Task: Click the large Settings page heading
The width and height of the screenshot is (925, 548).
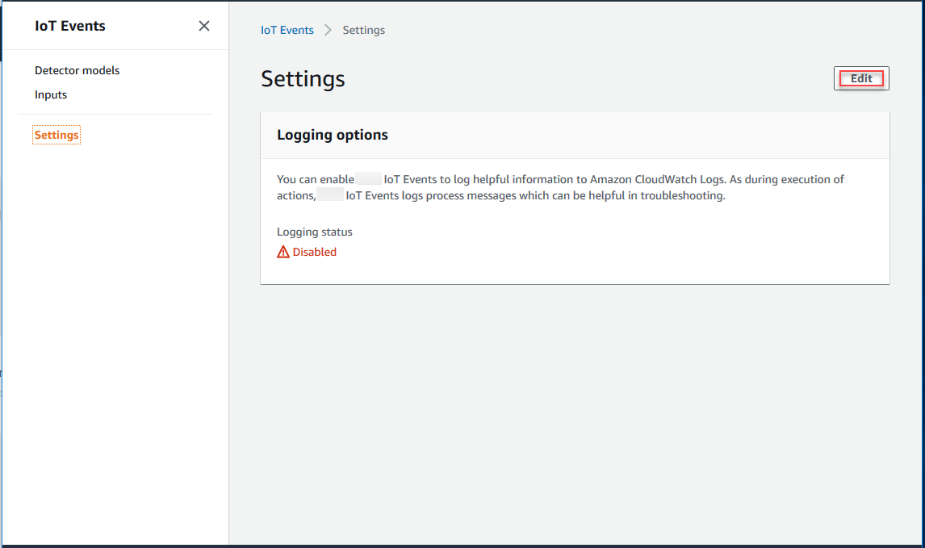Action: click(303, 78)
